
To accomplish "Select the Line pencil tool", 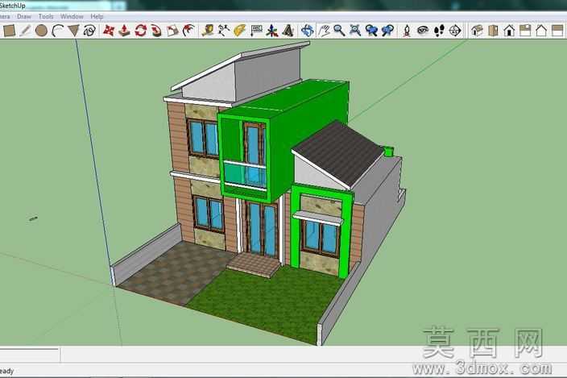I will [x=25, y=31].
